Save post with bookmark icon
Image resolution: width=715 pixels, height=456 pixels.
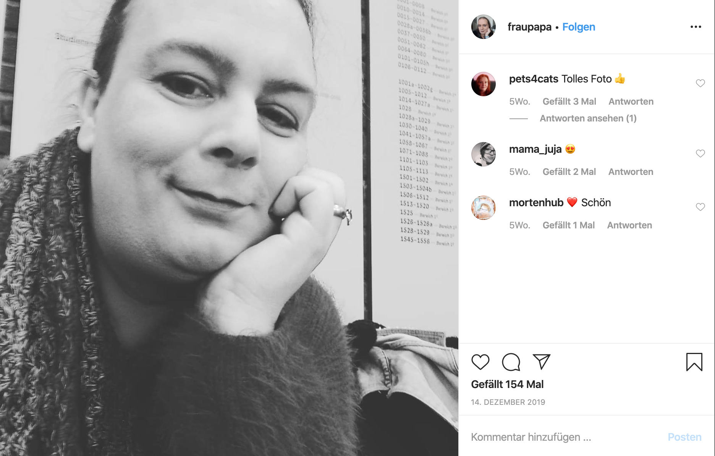point(694,362)
